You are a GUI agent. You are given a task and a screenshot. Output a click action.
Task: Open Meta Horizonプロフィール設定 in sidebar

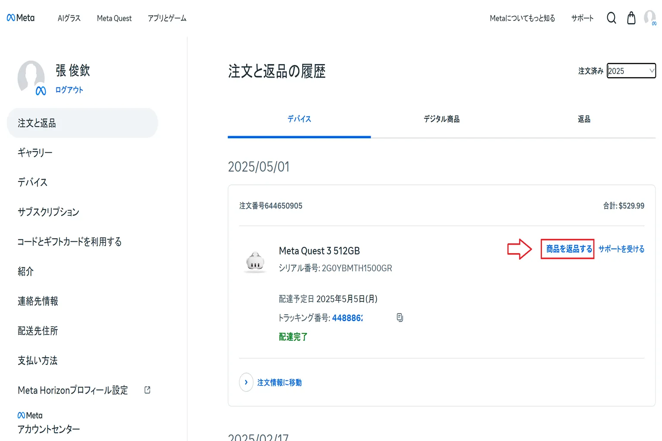click(x=73, y=390)
